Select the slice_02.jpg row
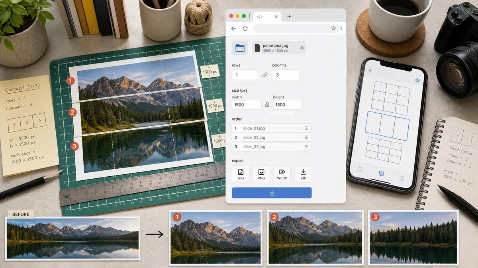The width and height of the screenshot is (478, 268). (271, 137)
